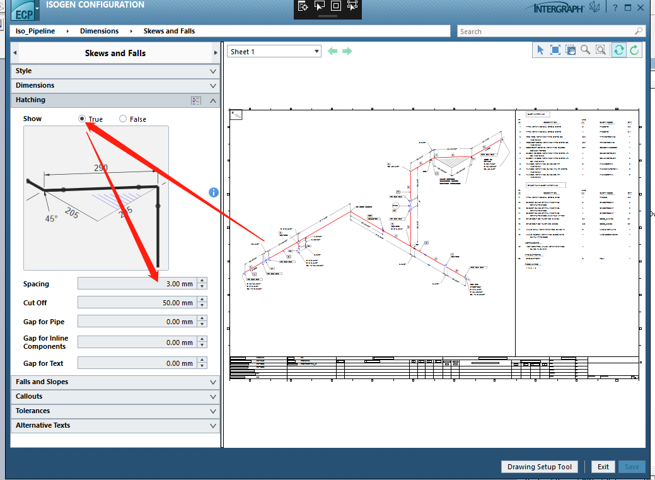Click the snipping bar fullscreen capture icon
The width and height of the screenshot is (655, 480).
click(x=336, y=6)
